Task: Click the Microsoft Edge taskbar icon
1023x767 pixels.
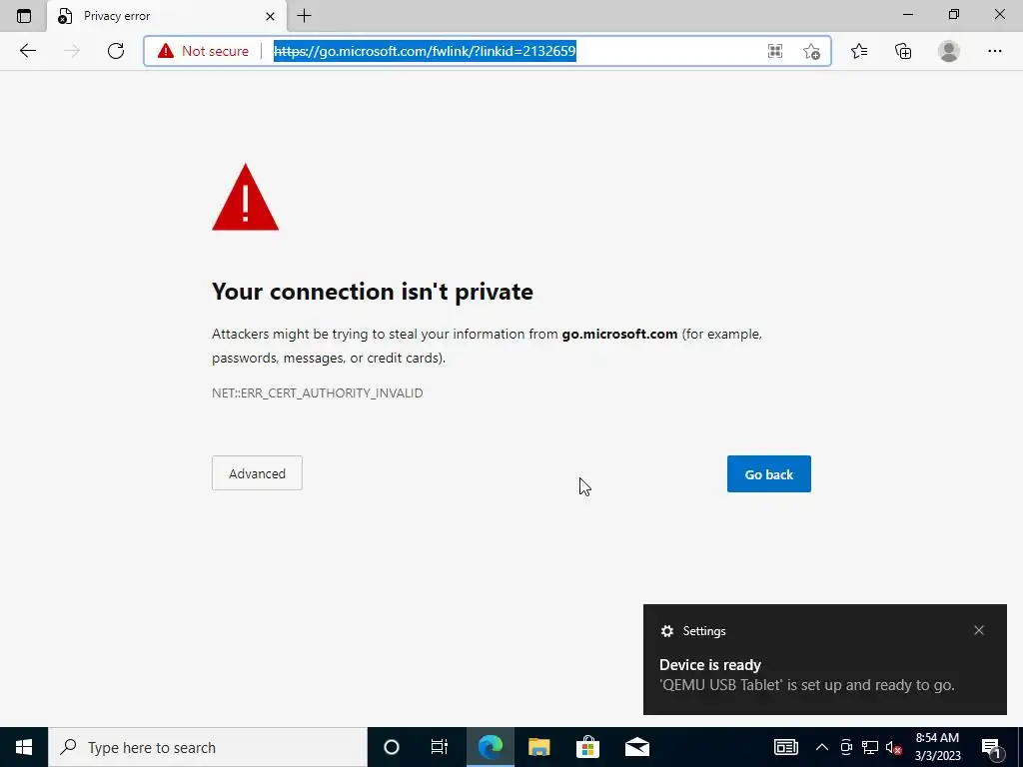Action: click(x=490, y=747)
